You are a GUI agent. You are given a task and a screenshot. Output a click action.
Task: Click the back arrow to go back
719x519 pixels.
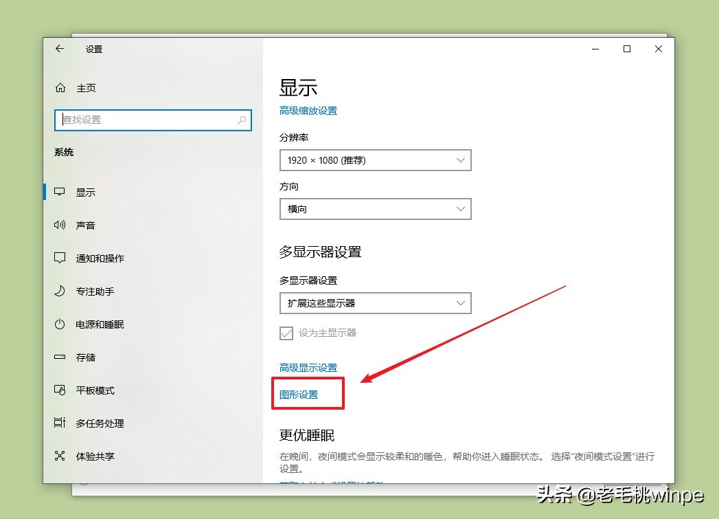(60, 49)
